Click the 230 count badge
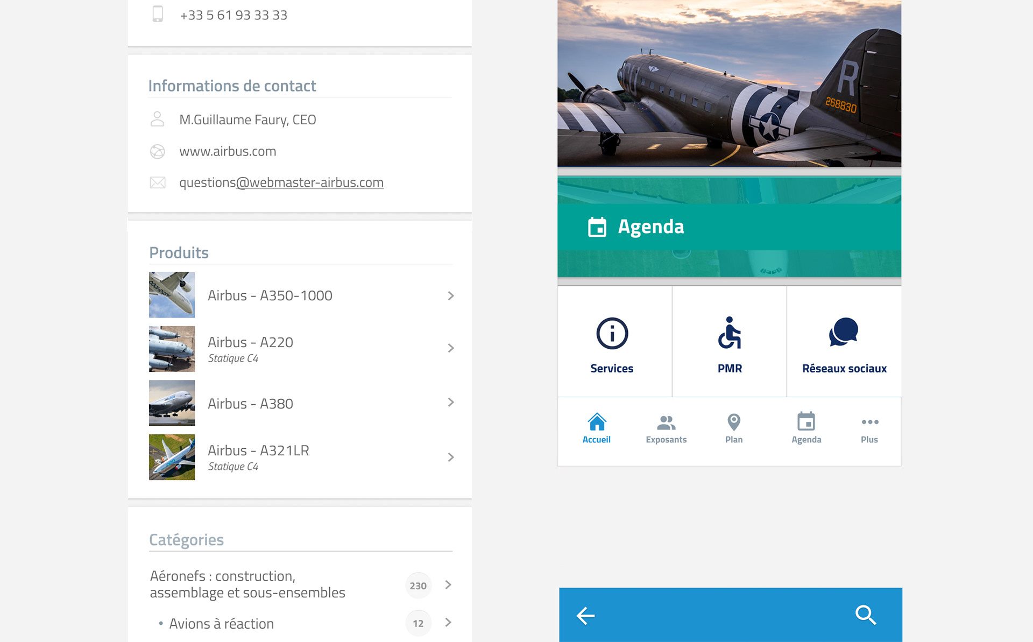This screenshot has height=642, width=1033. click(x=418, y=585)
